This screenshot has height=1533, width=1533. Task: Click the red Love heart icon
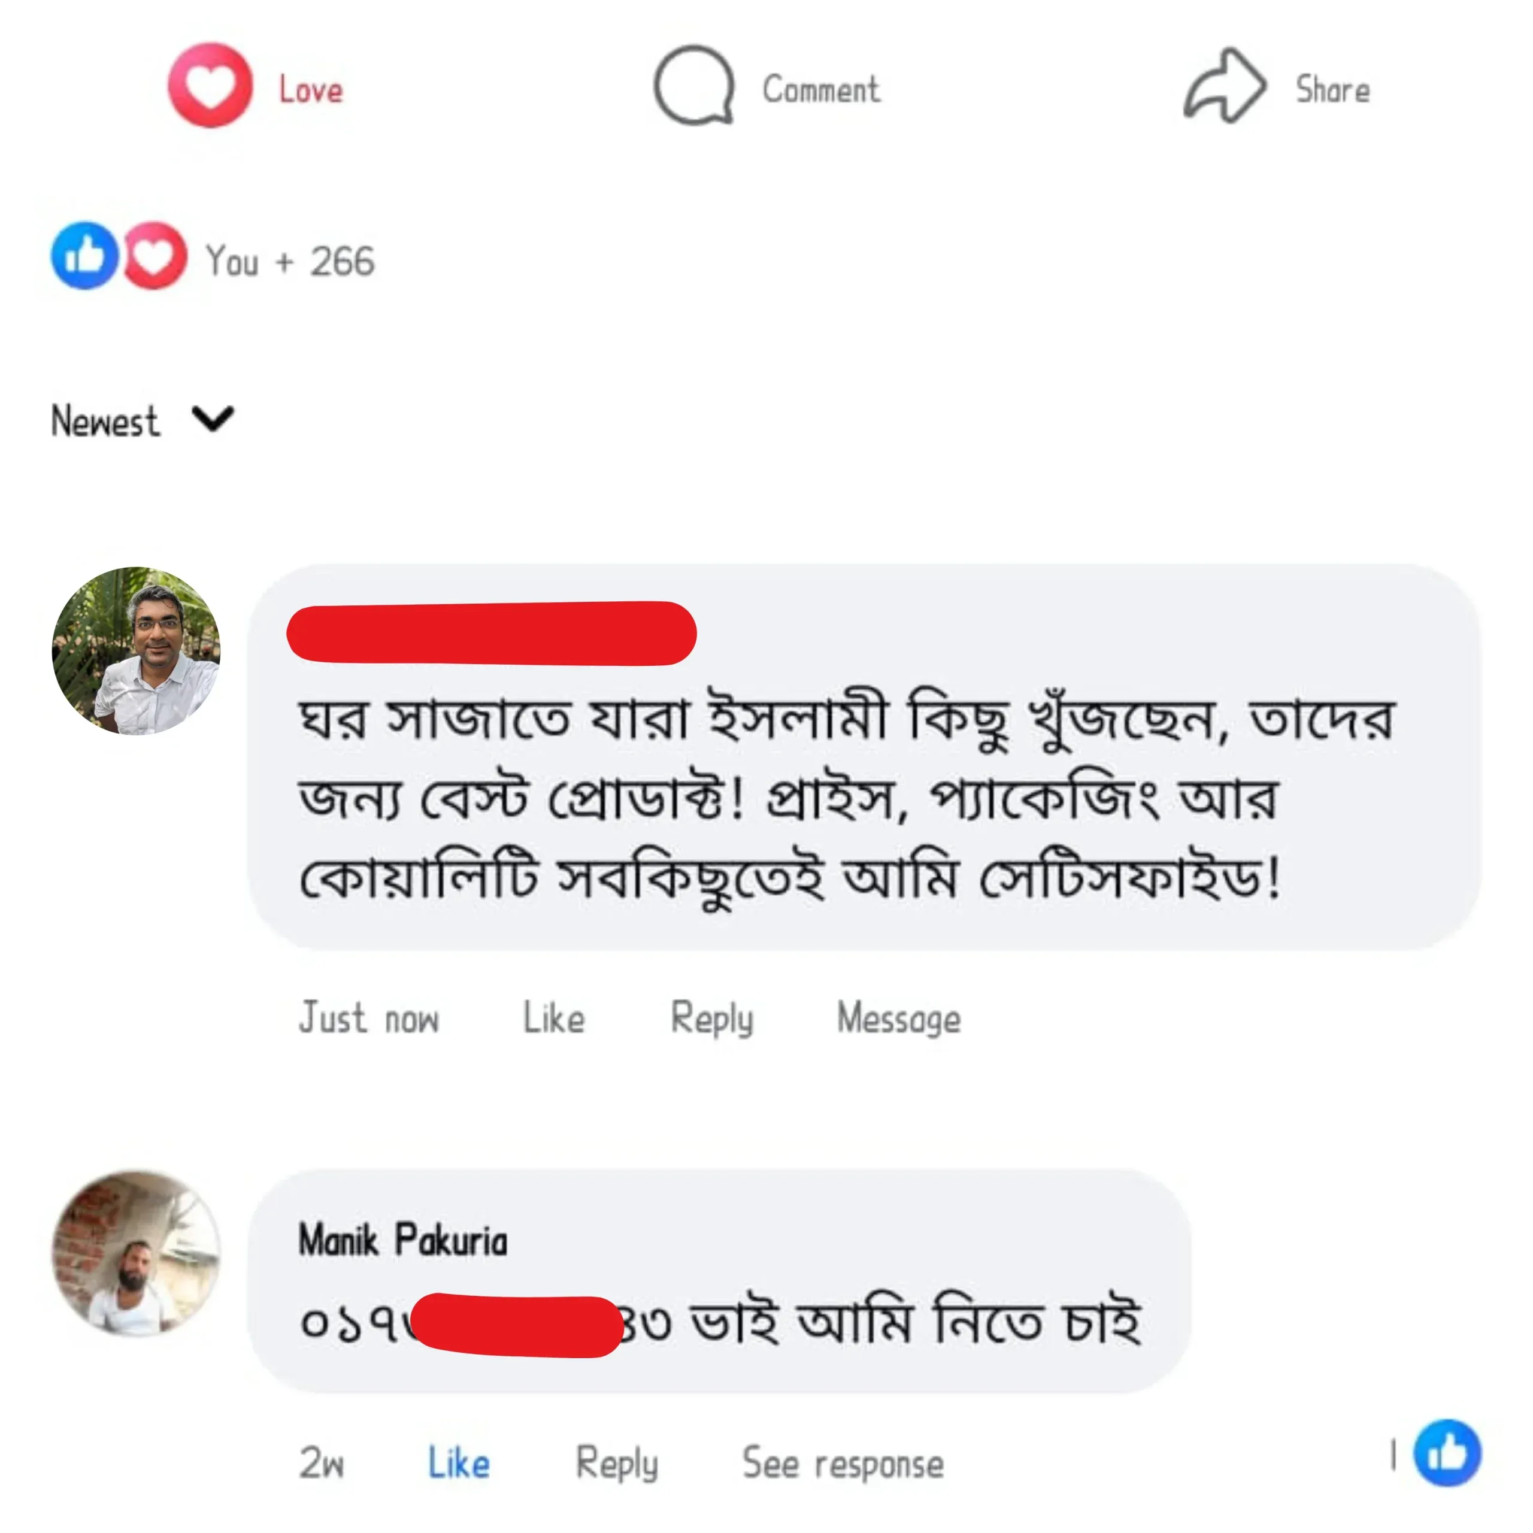click(x=210, y=86)
